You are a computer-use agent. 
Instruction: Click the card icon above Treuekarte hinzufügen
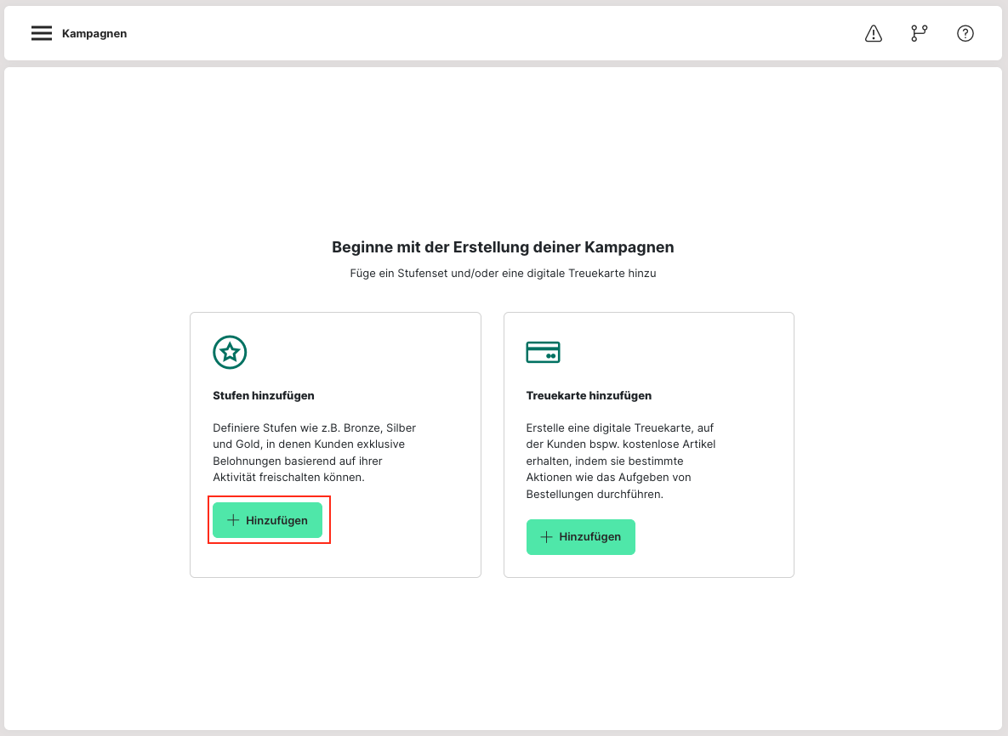pyautogui.click(x=543, y=352)
